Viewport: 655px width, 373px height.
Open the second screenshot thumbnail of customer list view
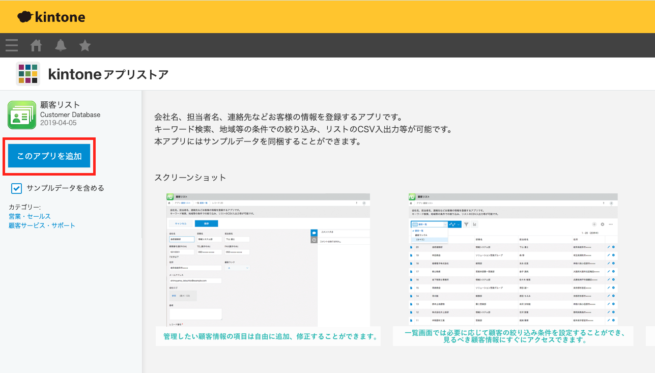(x=513, y=260)
